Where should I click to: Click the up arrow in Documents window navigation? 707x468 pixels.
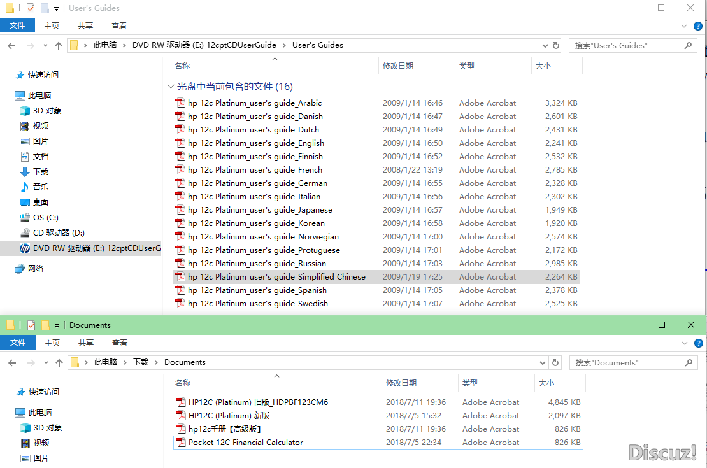pyautogui.click(x=59, y=362)
